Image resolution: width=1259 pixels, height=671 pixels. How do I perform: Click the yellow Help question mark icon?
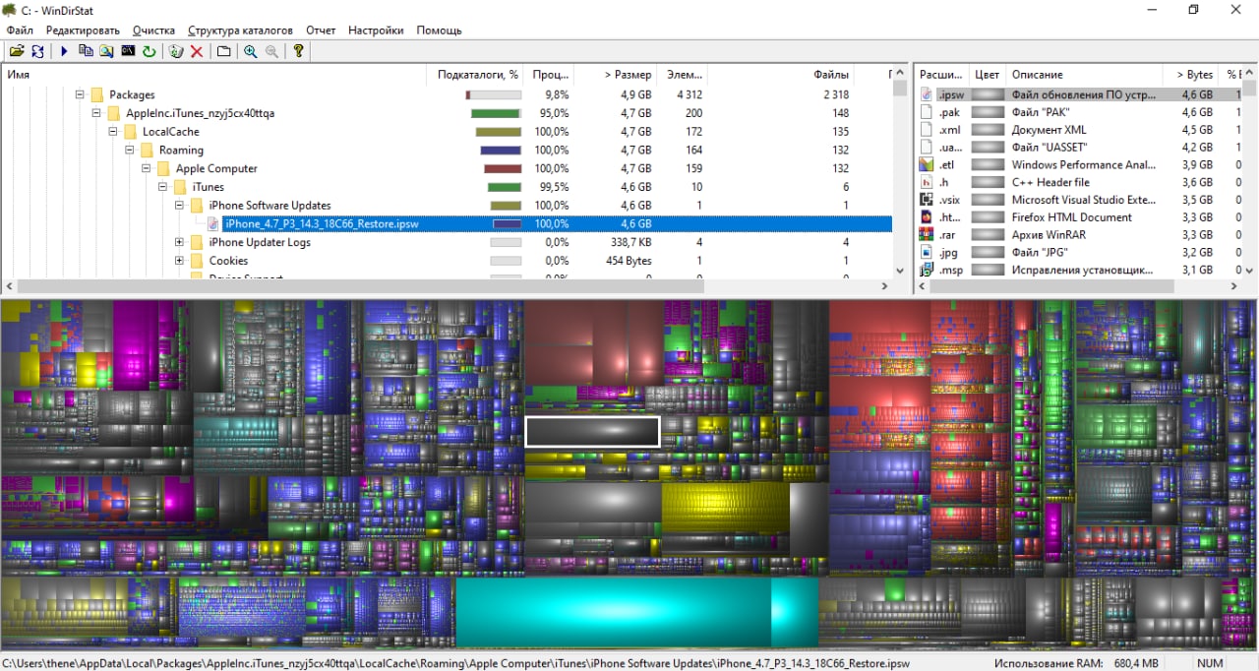(299, 51)
